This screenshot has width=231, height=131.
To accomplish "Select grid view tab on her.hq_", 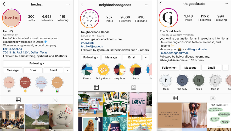I will (18, 100).
